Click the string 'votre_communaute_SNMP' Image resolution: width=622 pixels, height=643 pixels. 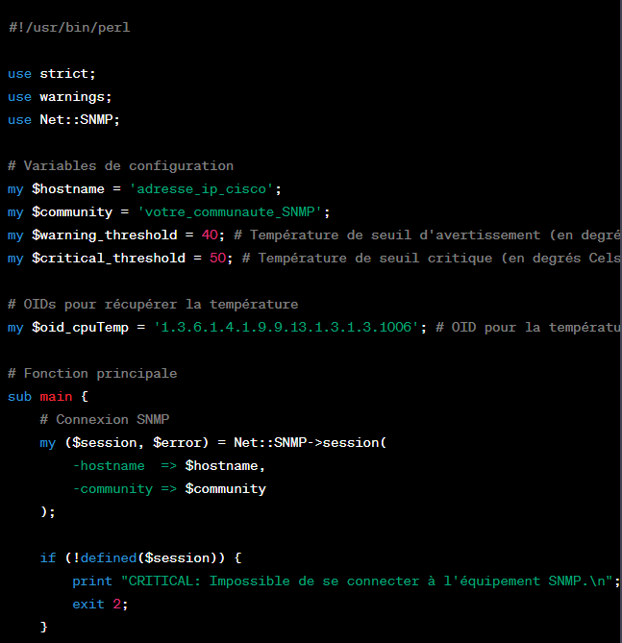pyautogui.click(x=230, y=212)
